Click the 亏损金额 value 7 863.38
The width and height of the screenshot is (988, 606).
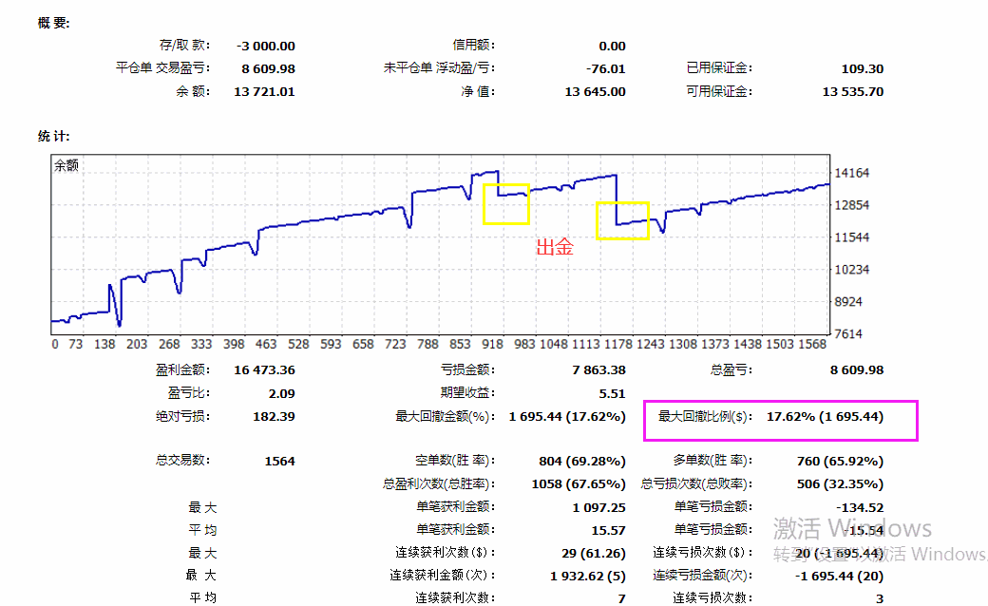(x=596, y=370)
